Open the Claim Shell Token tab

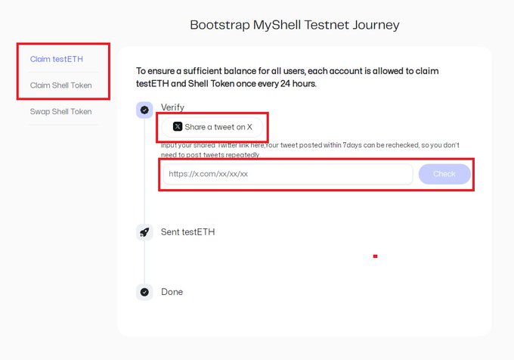(x=60, y=85)
